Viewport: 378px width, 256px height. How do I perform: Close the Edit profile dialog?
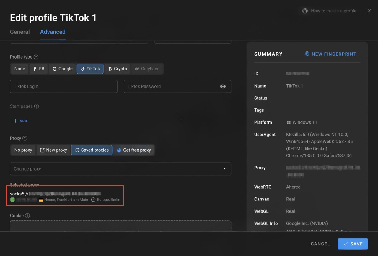369,11
